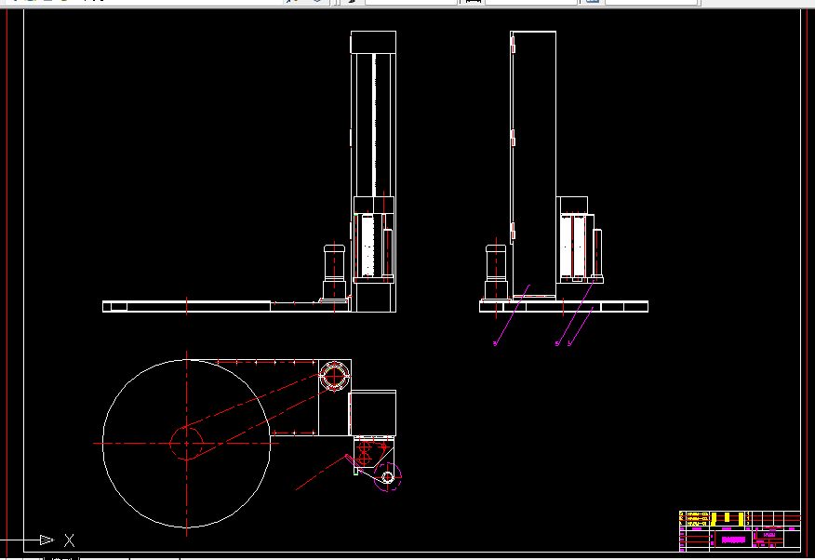Pick the top cap box of front-view column
The image size is (815, 560).
pyautogui.click(x=373, y=42)
